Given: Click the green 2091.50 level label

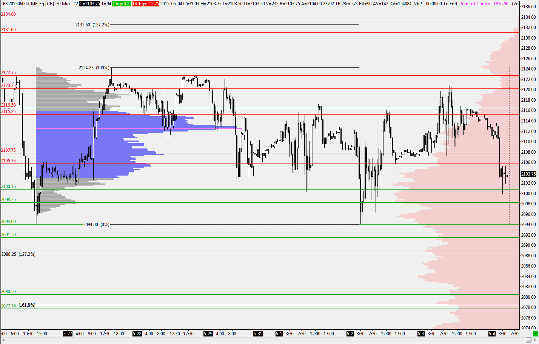Looking at the screenshot, I should 8,235.
